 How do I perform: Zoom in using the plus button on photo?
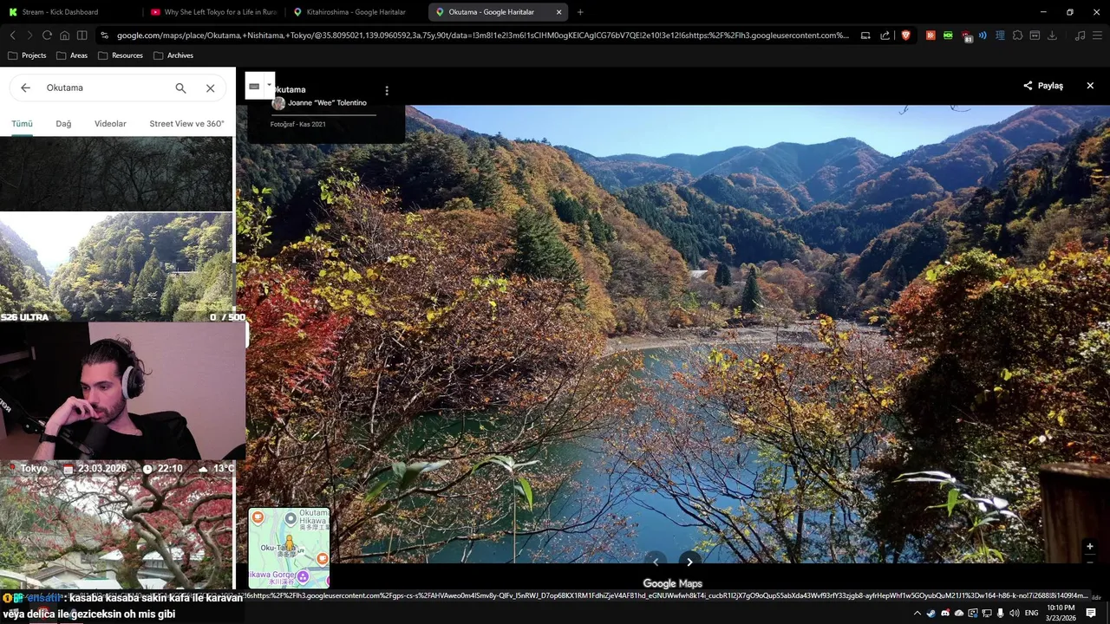pos(1089,547)
